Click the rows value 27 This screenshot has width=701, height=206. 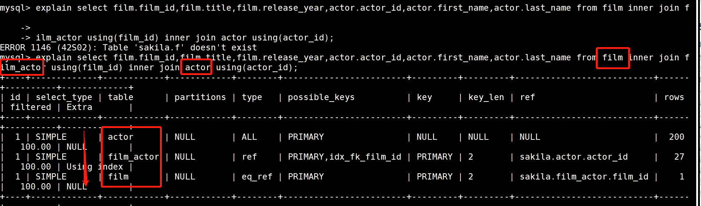click(x=679, y=157)
